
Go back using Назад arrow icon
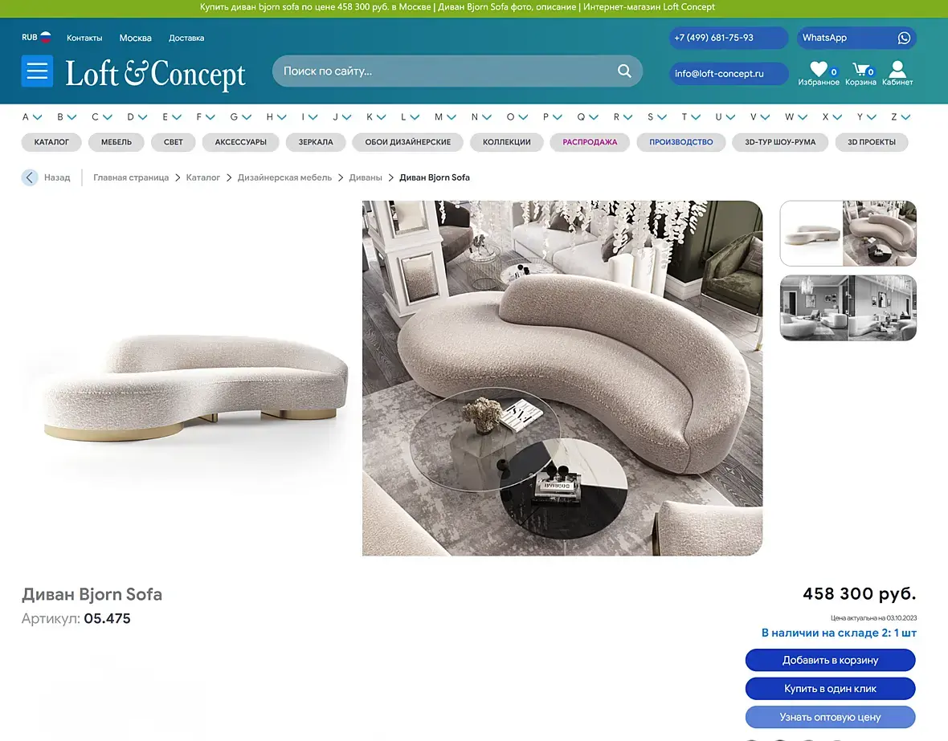click(30, 177)
